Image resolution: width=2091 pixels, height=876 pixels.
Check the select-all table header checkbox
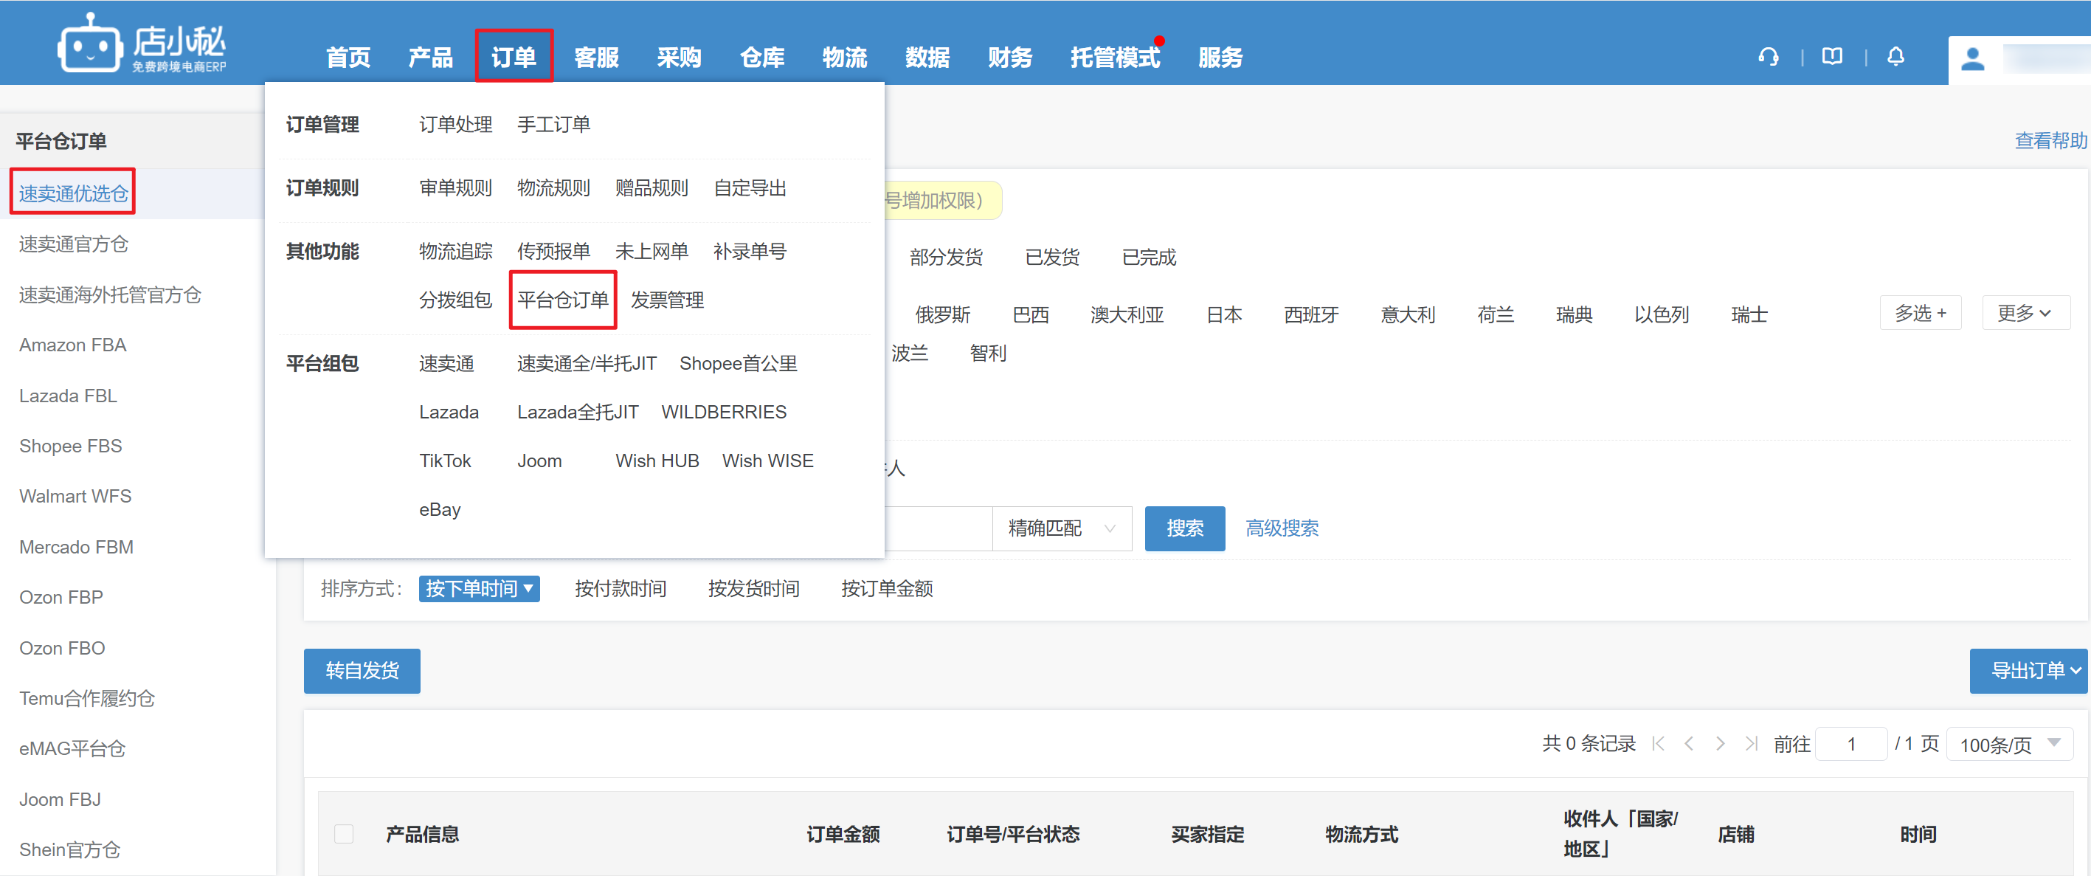click(x=344, y=834)
